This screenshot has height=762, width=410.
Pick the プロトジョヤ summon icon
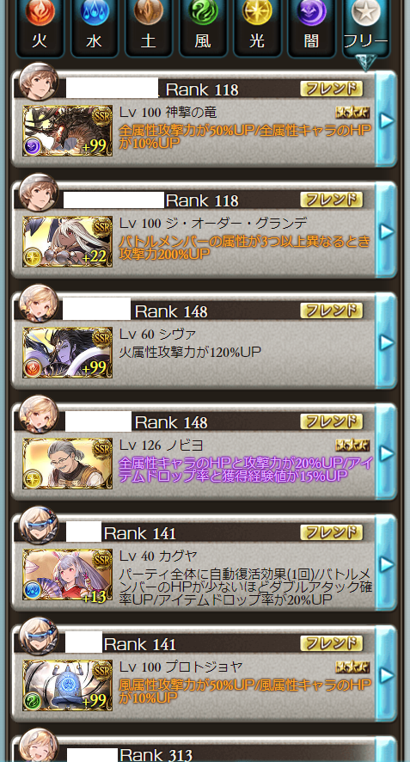point(68,685)
